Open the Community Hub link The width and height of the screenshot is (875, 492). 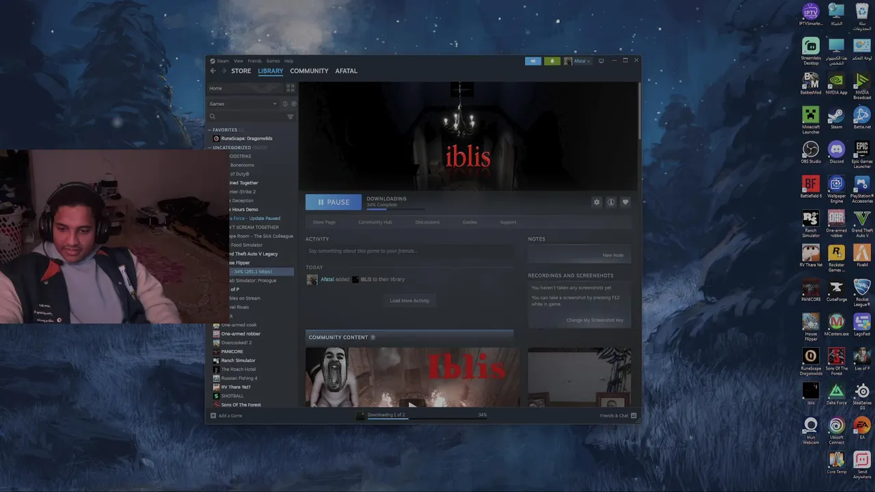(375, 222)
